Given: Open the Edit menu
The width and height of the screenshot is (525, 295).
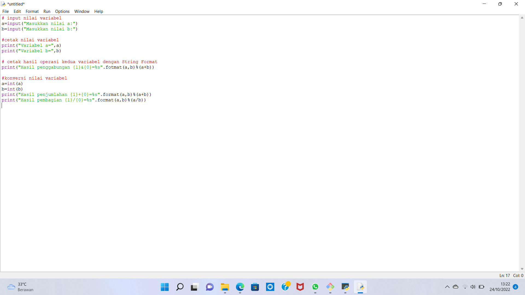Looking at the screenshot, I should click(x=17, y=11).
